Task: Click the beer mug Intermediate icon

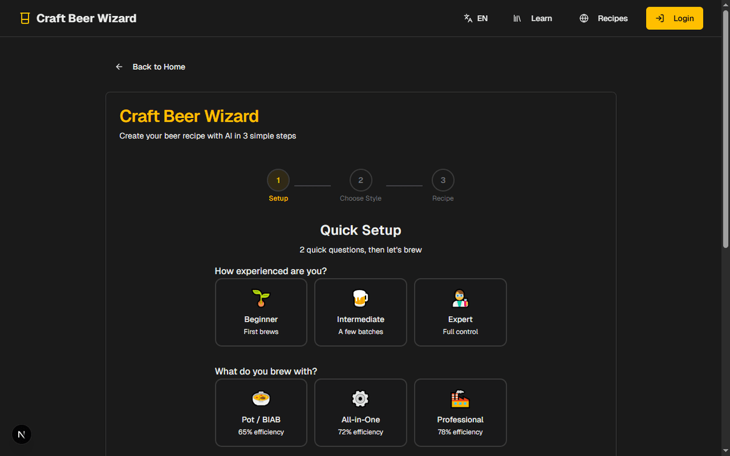Action: (x=361, y=299)
